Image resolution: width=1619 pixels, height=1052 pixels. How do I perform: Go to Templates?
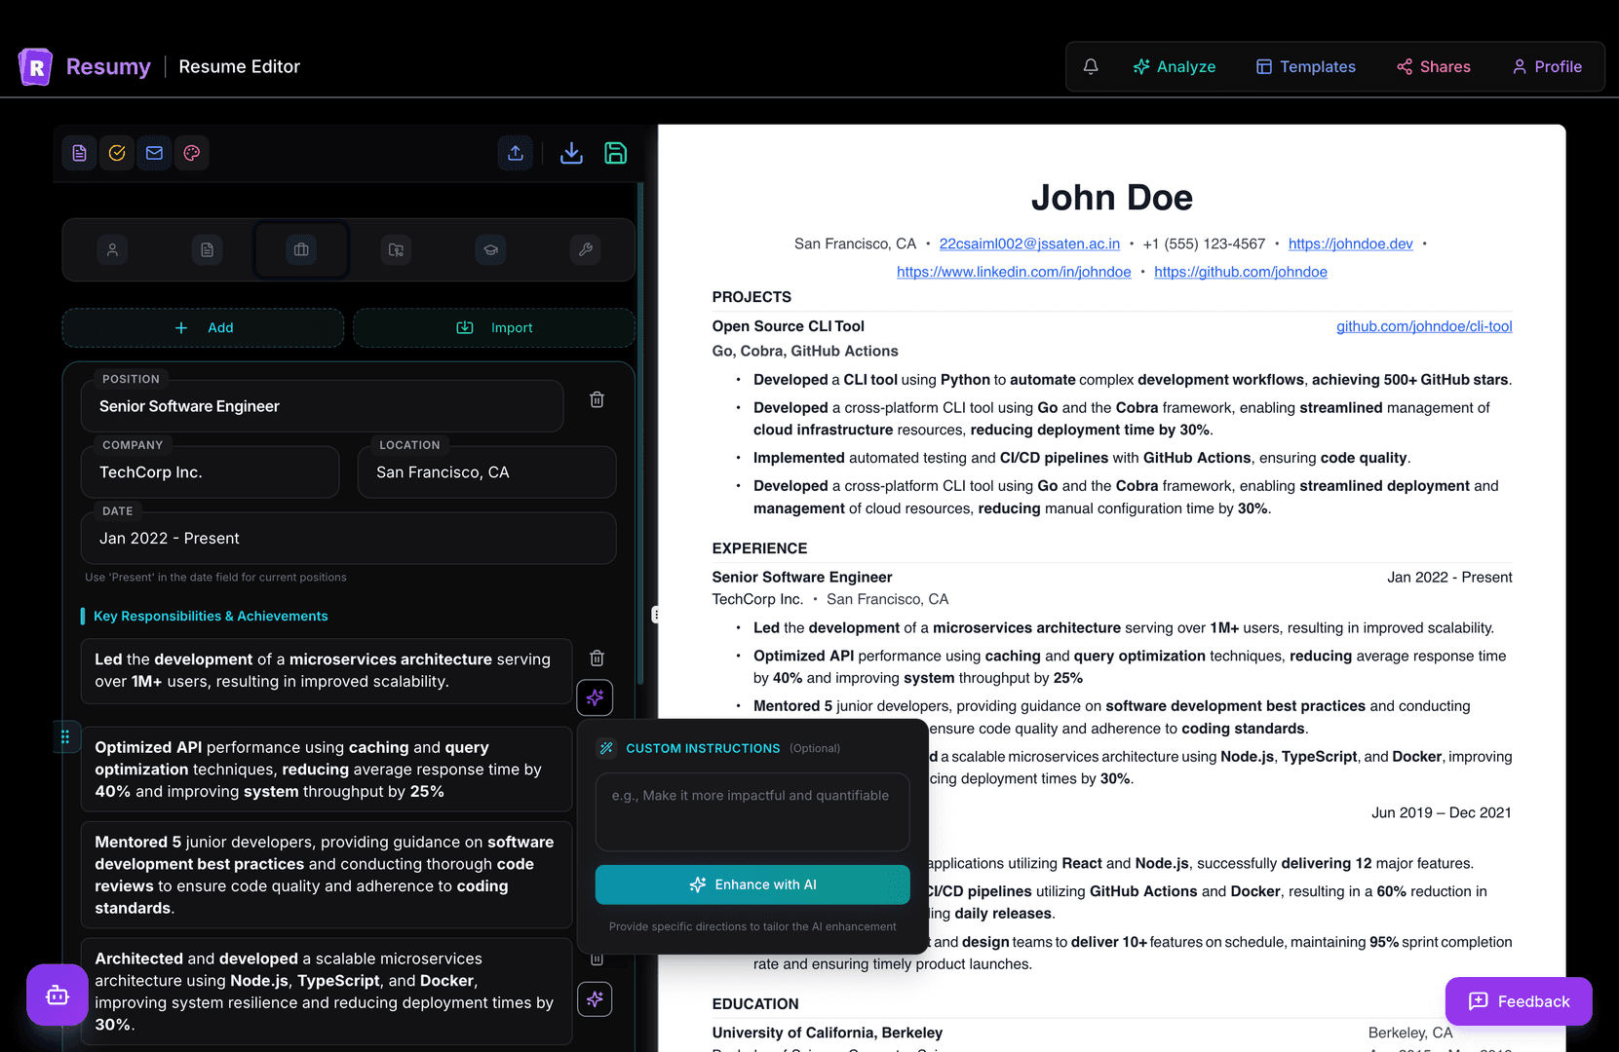[x=1306, y=66]
